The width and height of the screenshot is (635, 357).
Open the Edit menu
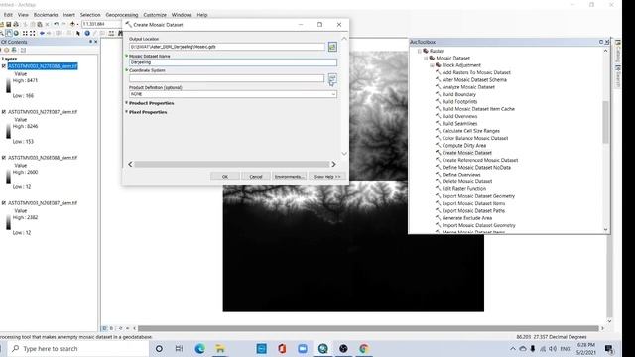click(x=8, y=15)
